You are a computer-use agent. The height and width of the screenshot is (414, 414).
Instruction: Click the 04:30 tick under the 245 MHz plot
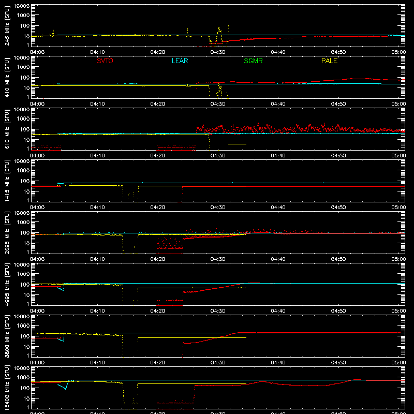coord(218,52)
